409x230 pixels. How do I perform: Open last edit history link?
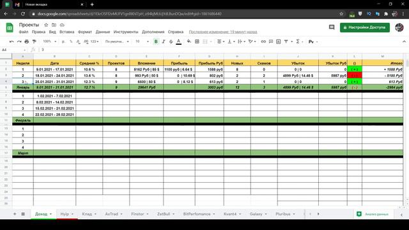click(x=223, y=32)
